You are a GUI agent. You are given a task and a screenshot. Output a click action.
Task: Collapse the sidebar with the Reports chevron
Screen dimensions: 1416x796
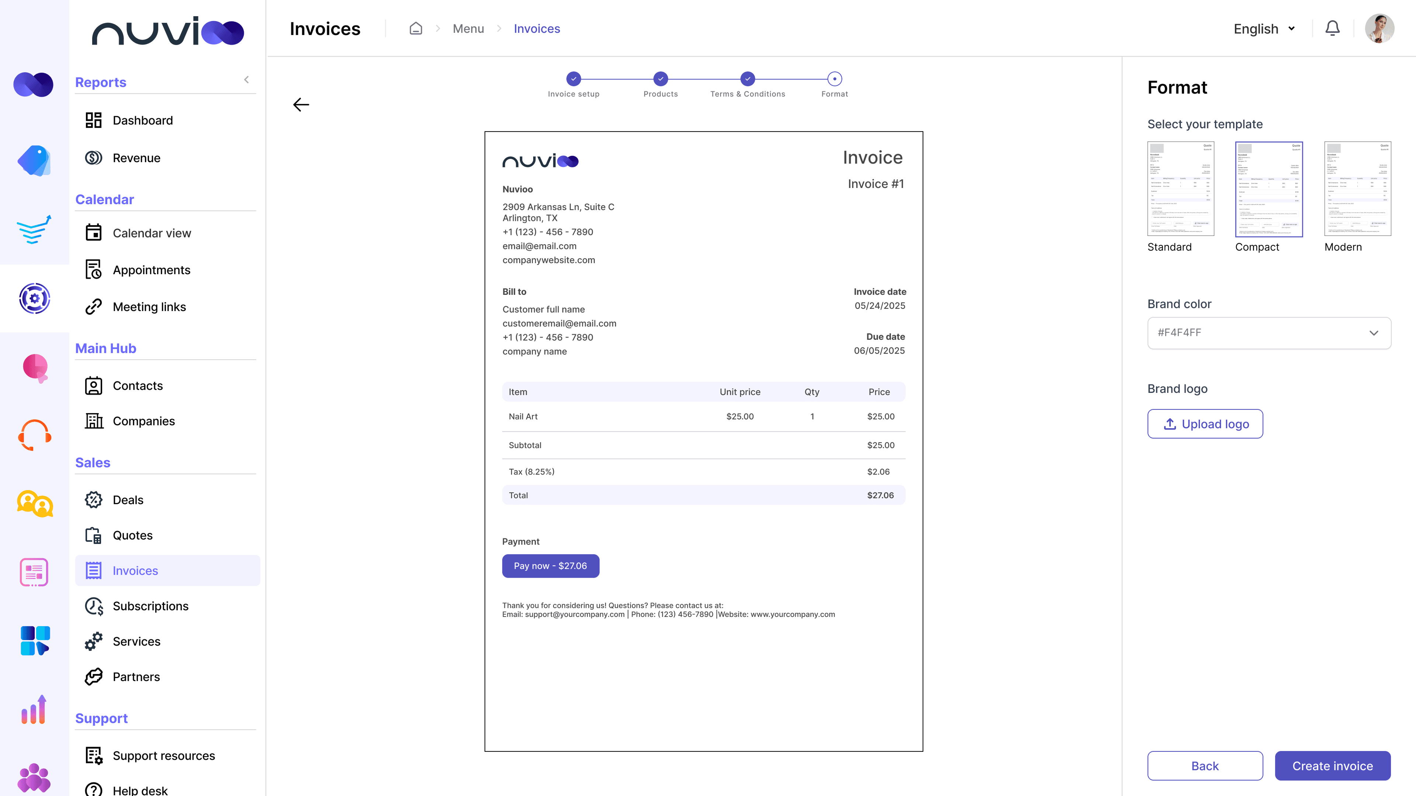[246, 80]
